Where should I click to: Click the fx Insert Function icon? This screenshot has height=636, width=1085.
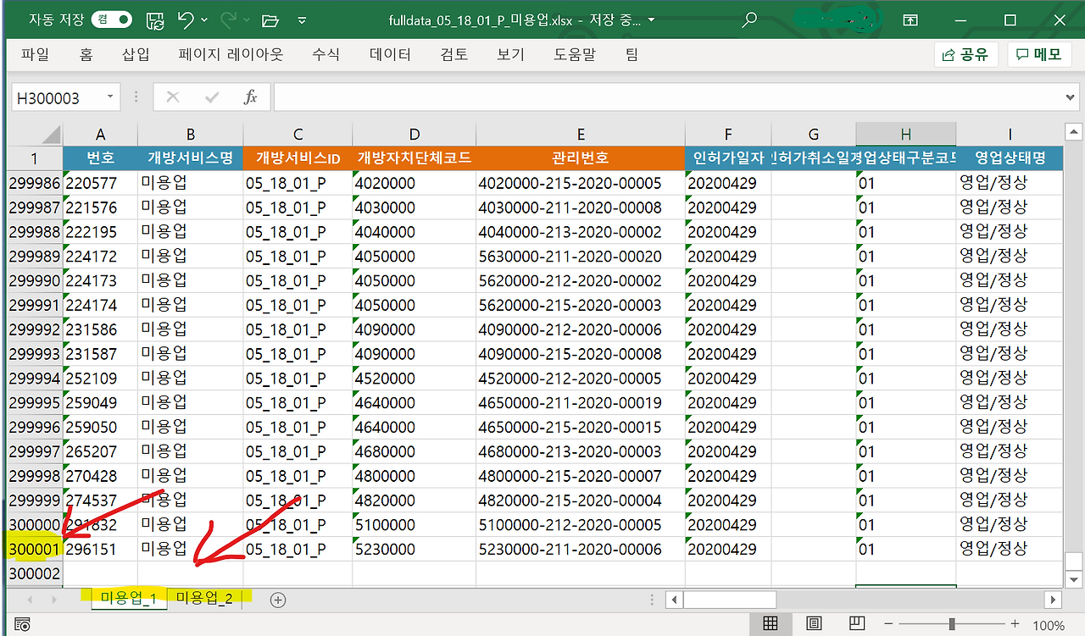click(250, 97)
